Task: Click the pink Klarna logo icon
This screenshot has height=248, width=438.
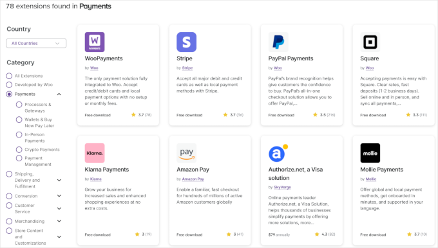Action: (95, 153)
